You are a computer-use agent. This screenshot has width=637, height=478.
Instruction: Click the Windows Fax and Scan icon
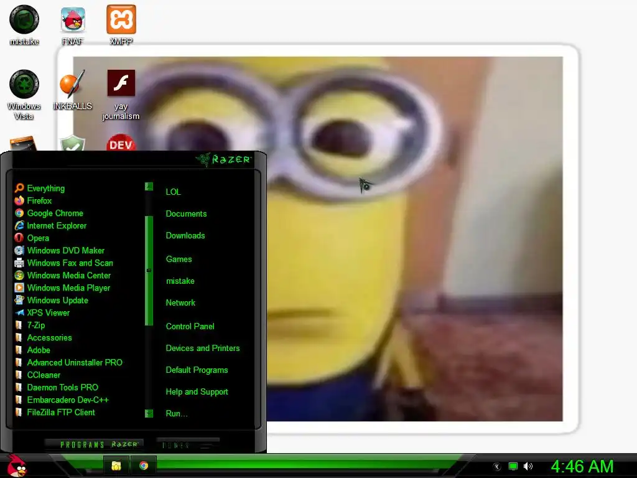[x=19, y=263]
